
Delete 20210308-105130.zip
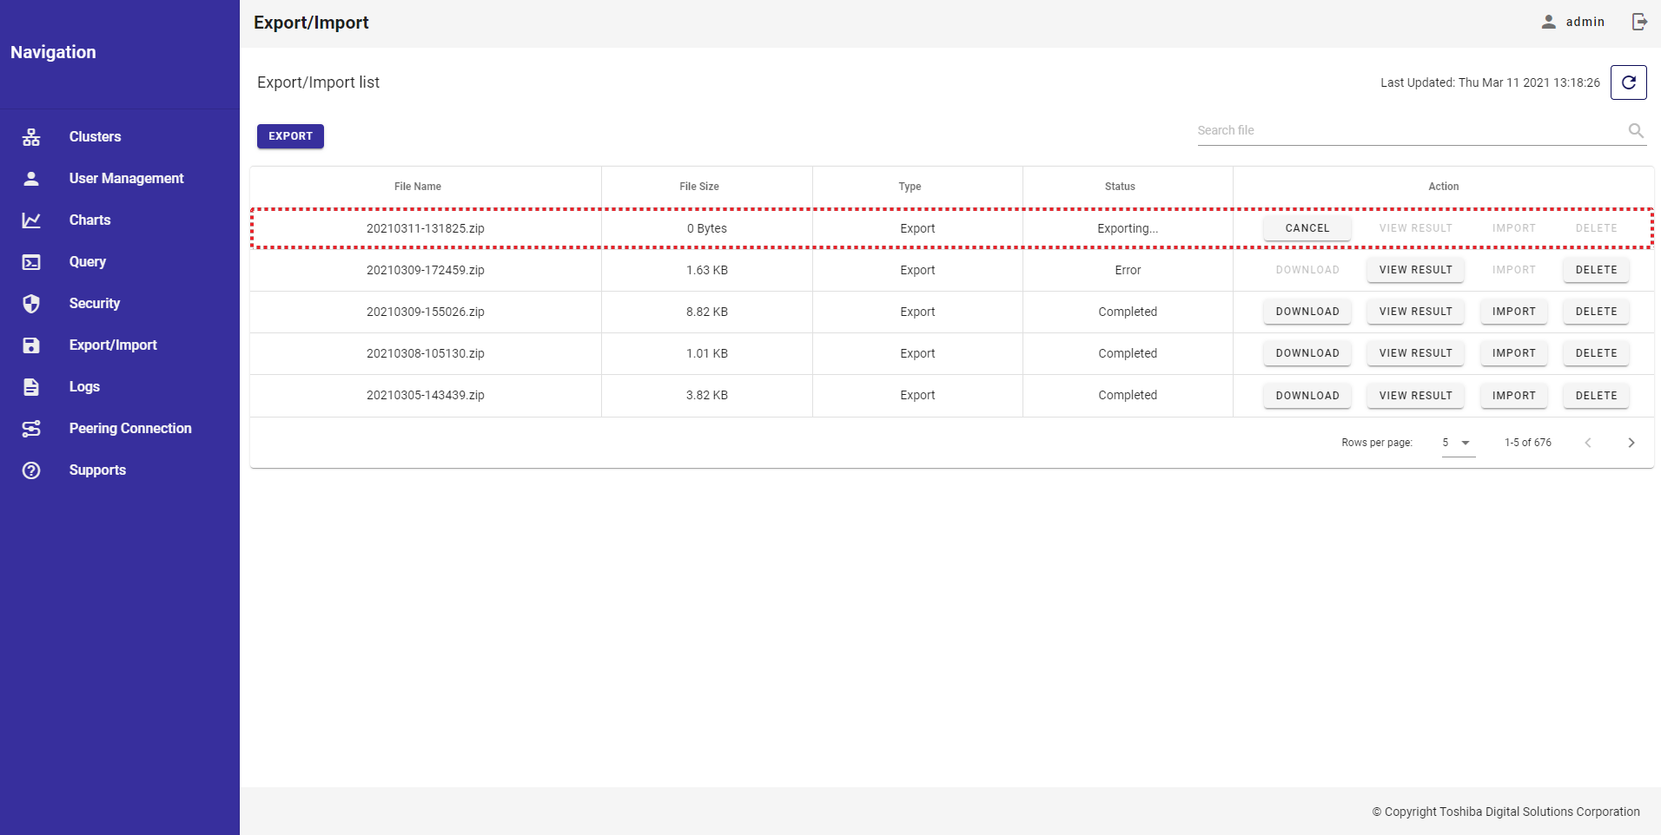(1596, 353)
